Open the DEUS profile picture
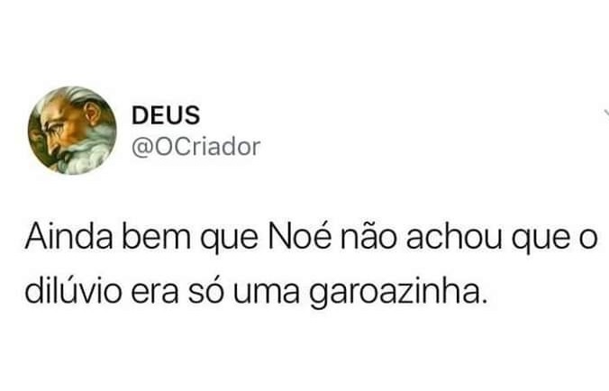The image size is (609, 391). pyautogui.click(x=72, y=131)
